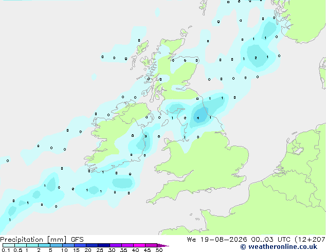Select the 10–15 mm legend swatch
The image size is (326, 252).
(x=68, y=245)
